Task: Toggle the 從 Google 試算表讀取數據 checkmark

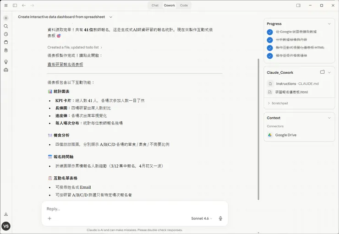Action: 270,32
